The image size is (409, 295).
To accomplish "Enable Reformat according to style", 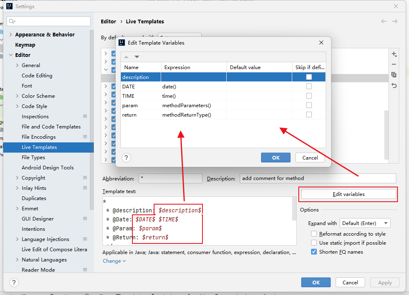I will coord(314,234).
